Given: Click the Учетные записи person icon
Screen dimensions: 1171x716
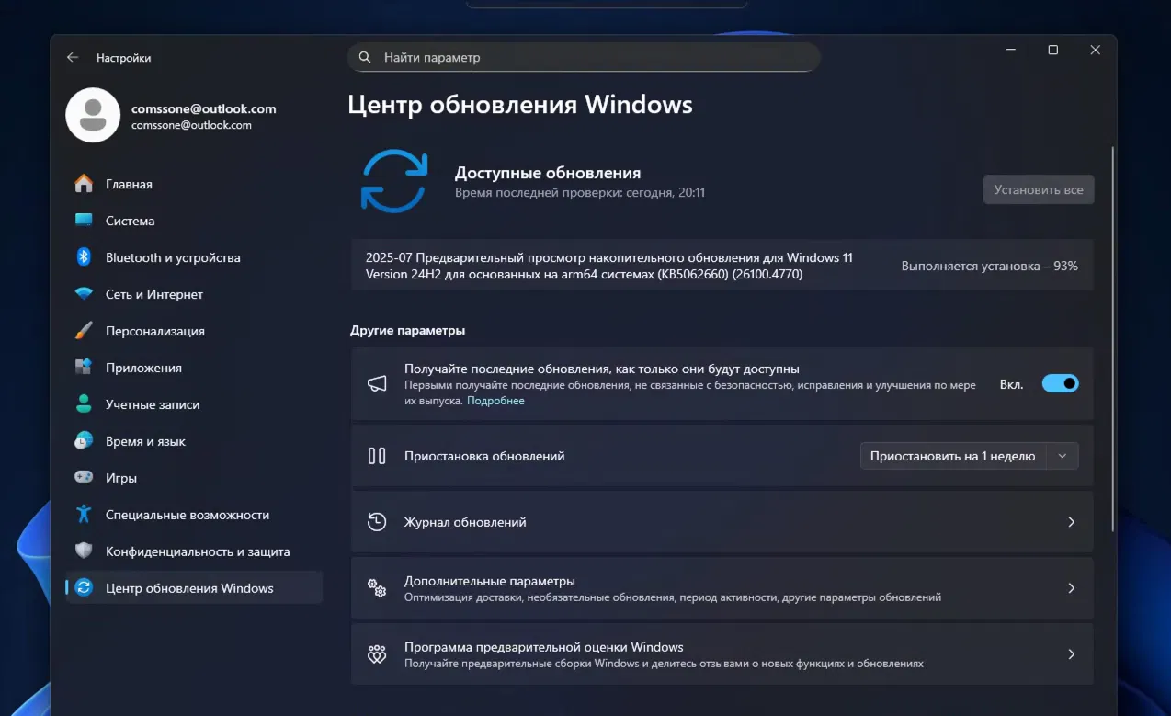Looking at the screenshot, I should 84,404.
